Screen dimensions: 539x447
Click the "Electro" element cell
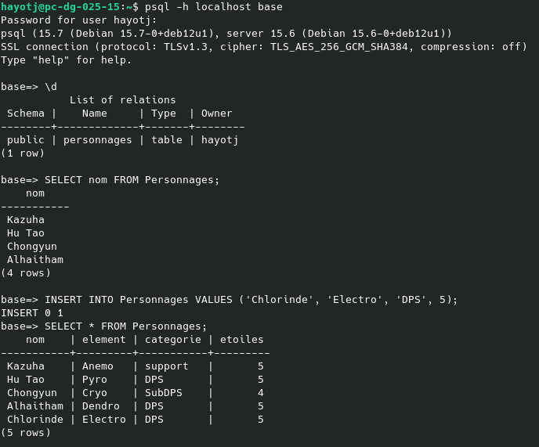(x=103, y=420)
